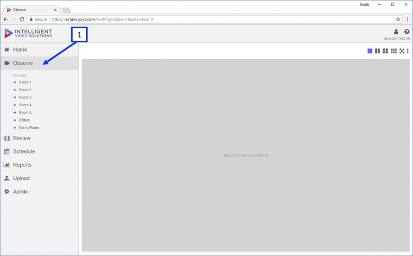This screenshot has width=413, height=256.
Task: Expand Room 3 with its plus
Action: pos(15,97)
